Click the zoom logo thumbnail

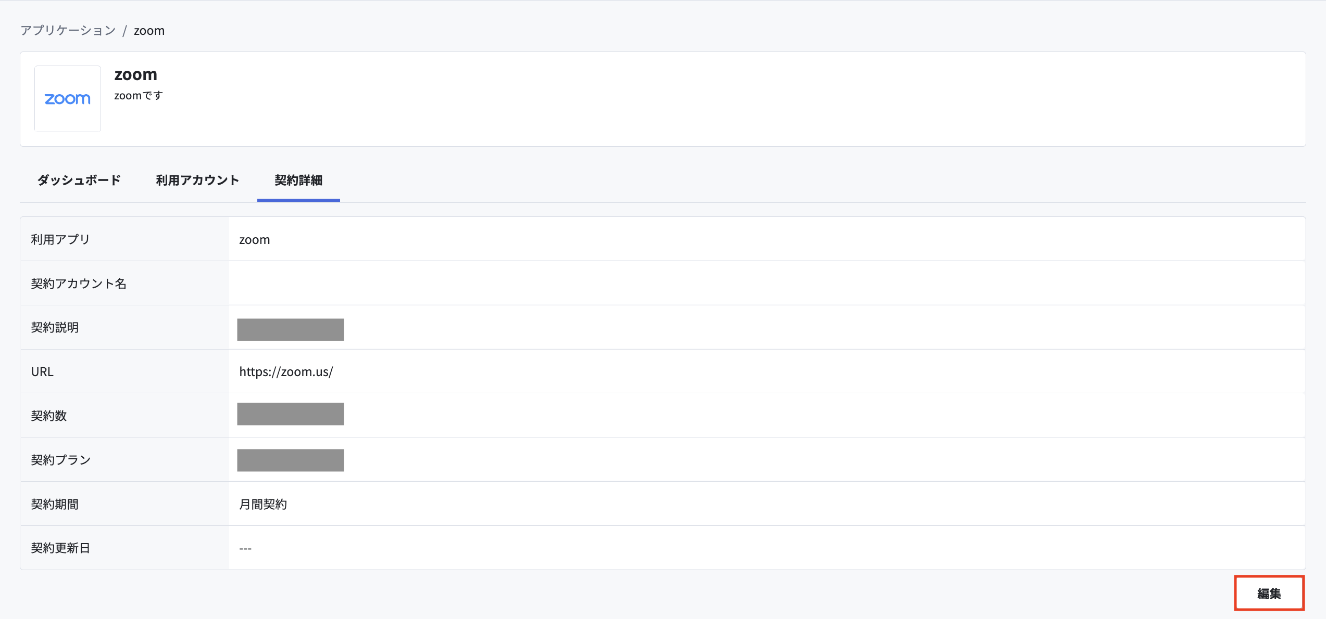click(x=68, y=99)
